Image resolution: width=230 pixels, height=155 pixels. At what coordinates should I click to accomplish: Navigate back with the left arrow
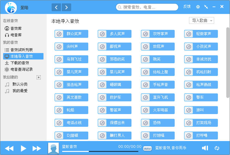click(x=56, y=7)
